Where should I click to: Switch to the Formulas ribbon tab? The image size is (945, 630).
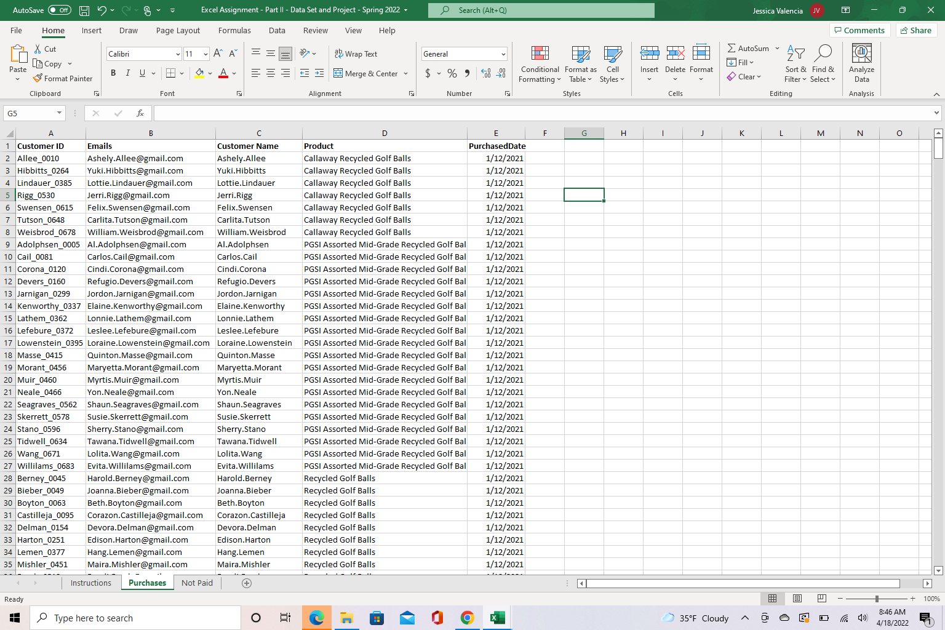click(x=234, y=30)
